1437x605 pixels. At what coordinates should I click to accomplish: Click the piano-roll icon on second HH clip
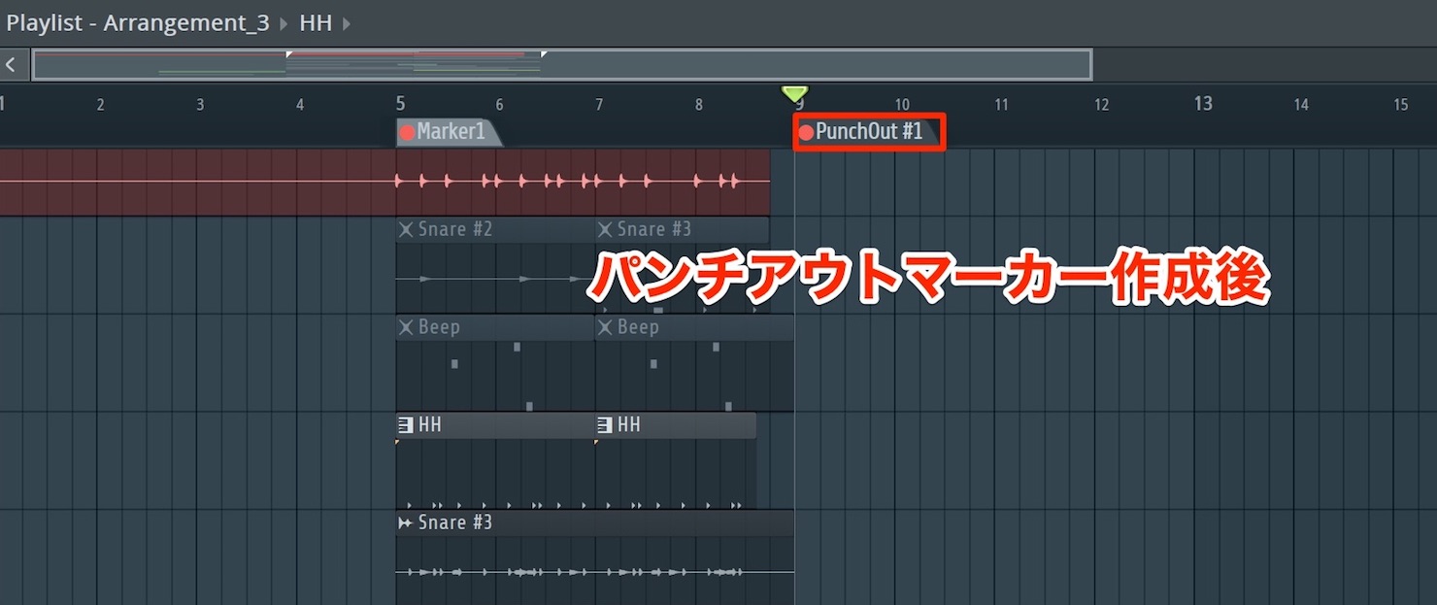click(605, 424)
